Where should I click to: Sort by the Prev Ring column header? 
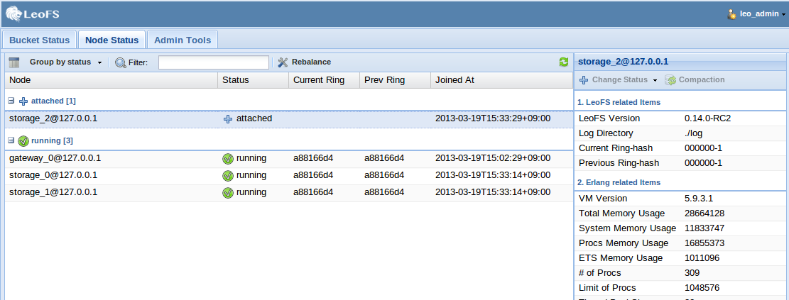point(395,80)
